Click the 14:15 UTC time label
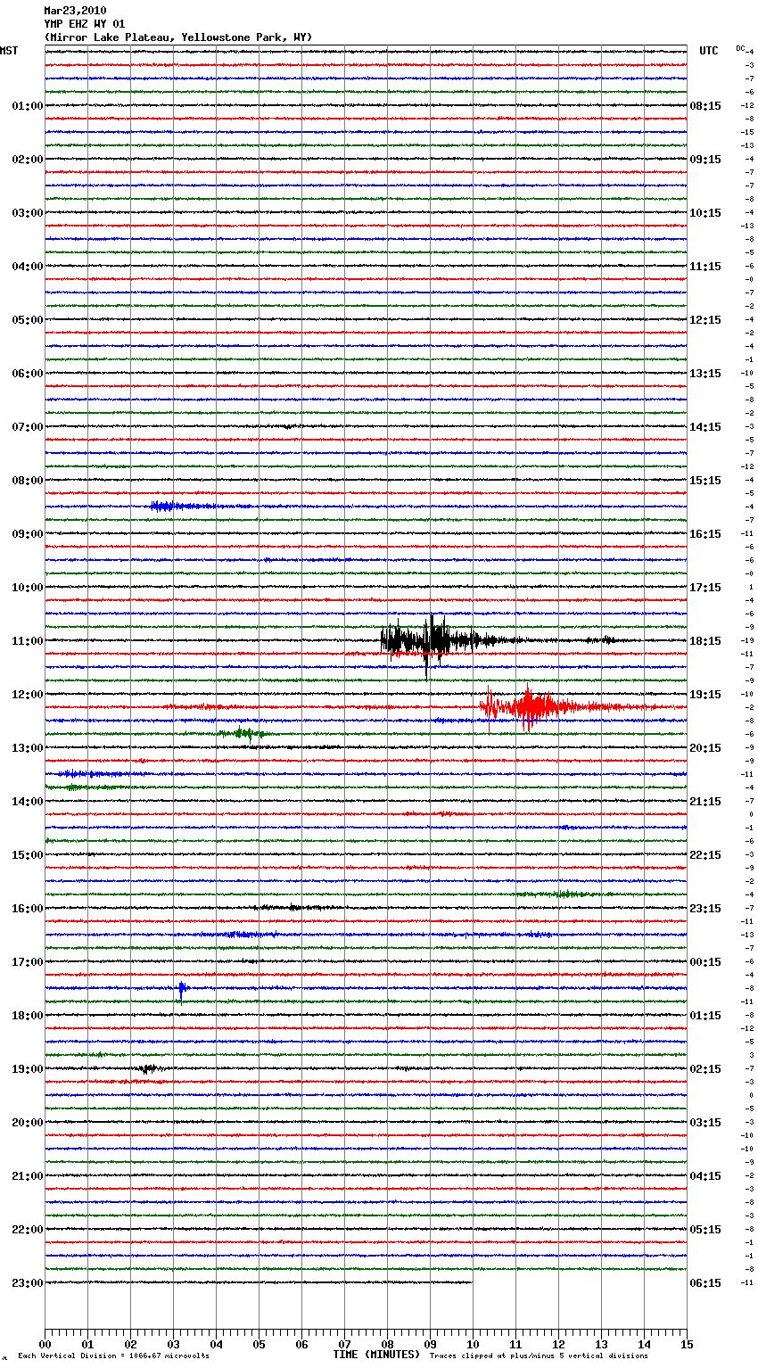The image size is (758, 1368). pyautogui.click(x=705, y=427)
